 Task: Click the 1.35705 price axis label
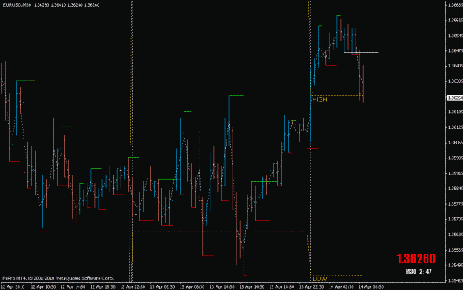pyautogui.click(x=455, y=219)
